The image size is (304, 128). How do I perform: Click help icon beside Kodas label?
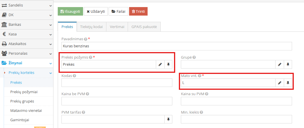[x=75, y=76]
